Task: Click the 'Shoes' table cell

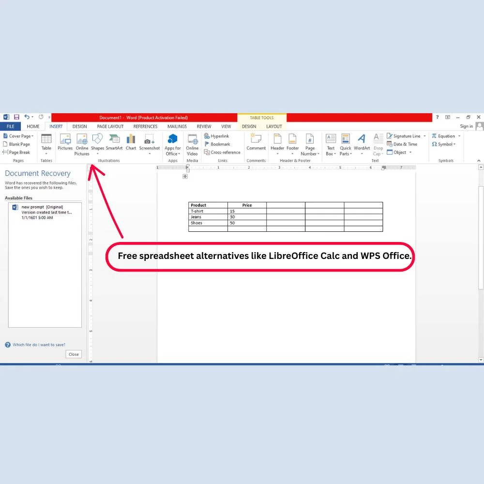Action: (x=208, y=223)
